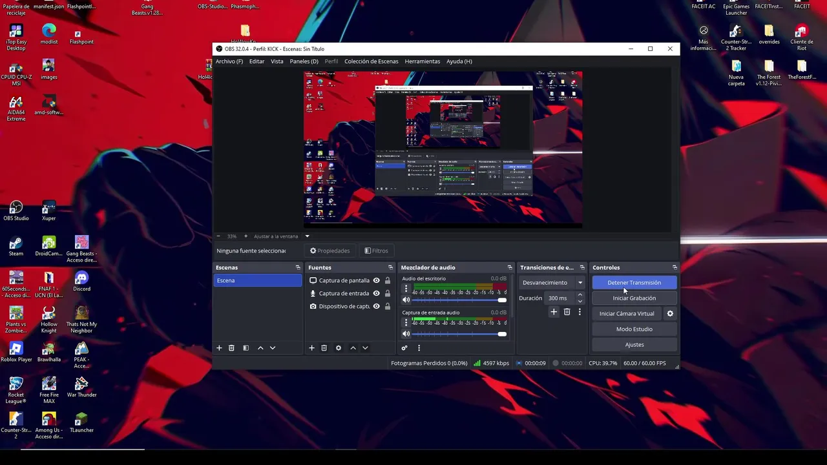Screen dimensions: 827x465
Task: Open Desvanecimiento transition dropdown
Action: click(552, 283)
